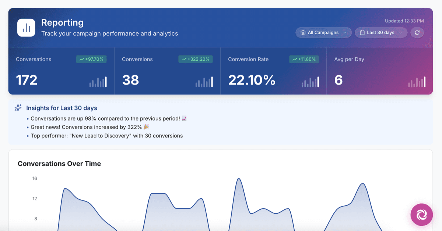Open the All Campaigns filter dropdown

click(x=323, y=32)
